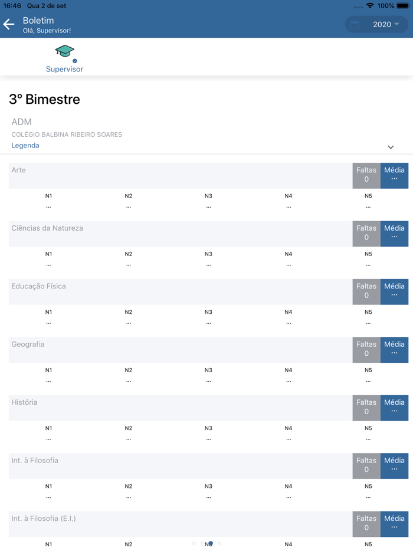Viewport: 413px width, 551px height.
Task: Tap the battery status icon
Action: point(403,6)
